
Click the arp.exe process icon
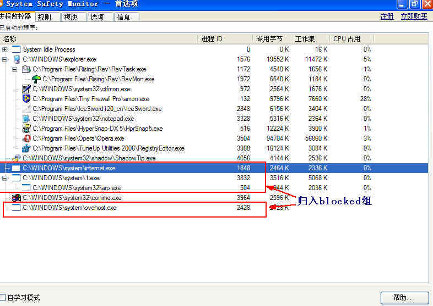coord(26,188)
